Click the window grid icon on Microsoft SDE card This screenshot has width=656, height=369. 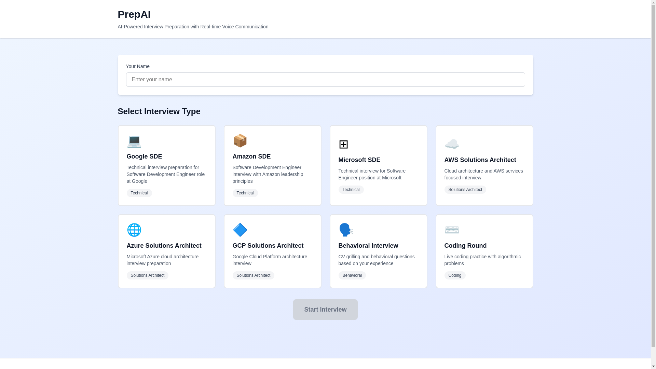coord(343,144)
